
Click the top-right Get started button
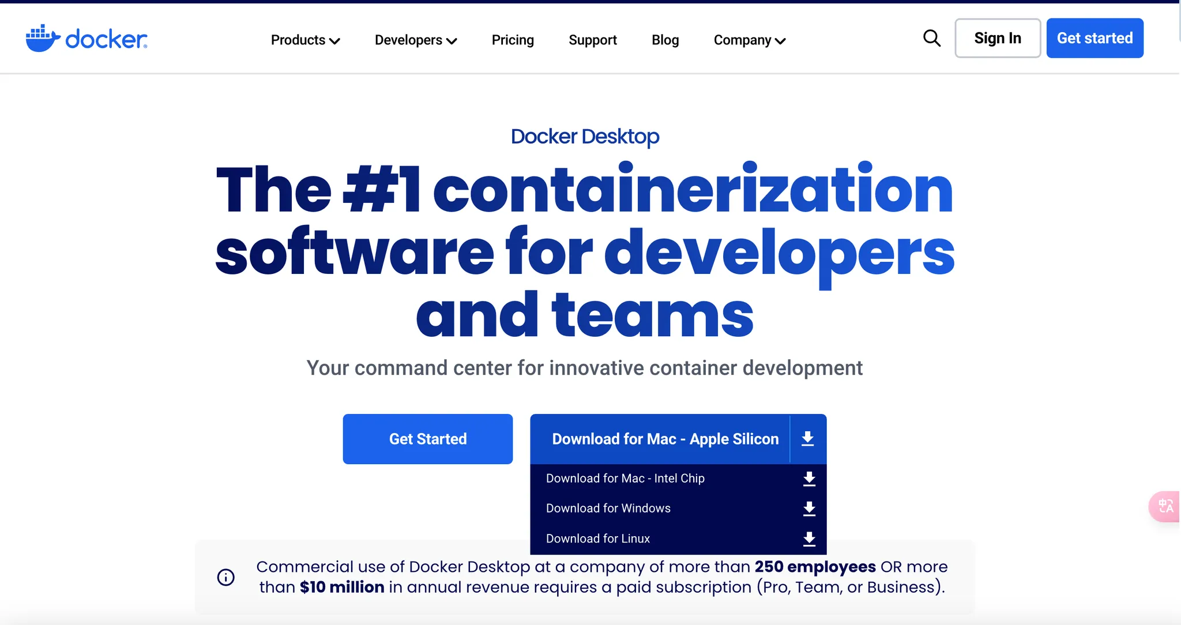click(x=1095, y=38)
